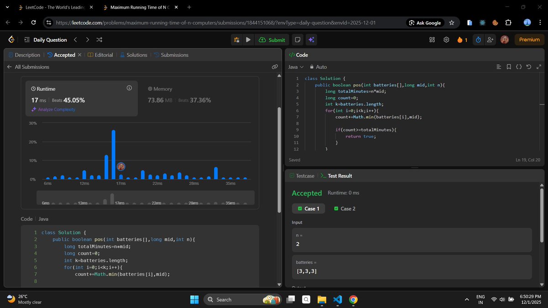Image resolution: width=548 pixels, height=308 pixels.
Task: Open LeetCode settings gear
Action: point(446,40)
